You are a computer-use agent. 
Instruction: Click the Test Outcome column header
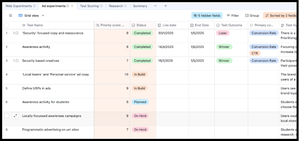pos(231,25)
